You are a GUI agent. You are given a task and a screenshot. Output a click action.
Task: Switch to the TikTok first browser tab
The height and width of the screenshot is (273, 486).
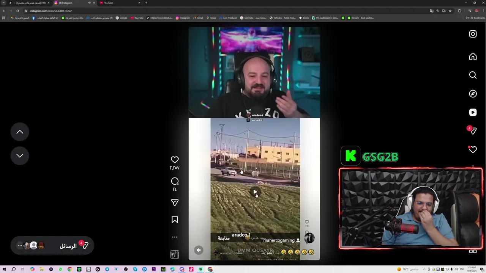point(29,3)
